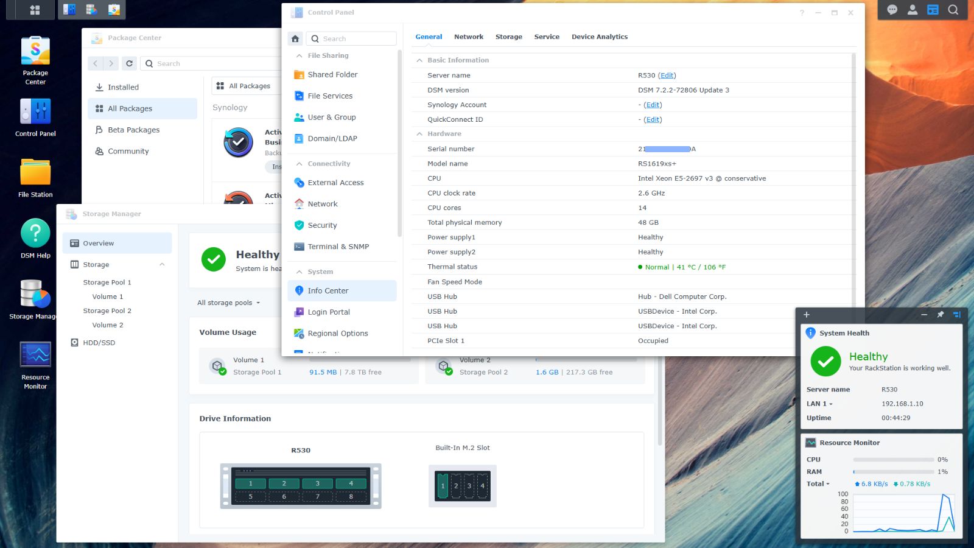This screenshot has height=548, width=974.
Task: Open the Total dropdown in Resource Monitor widget
Action: tap(818, 484)
